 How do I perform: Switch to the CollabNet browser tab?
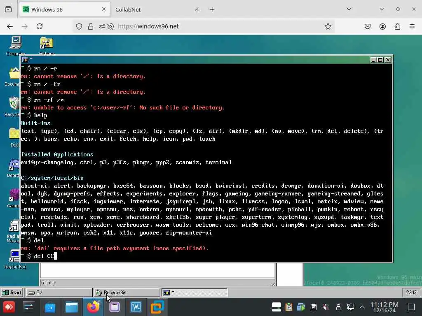pos(157,9)
